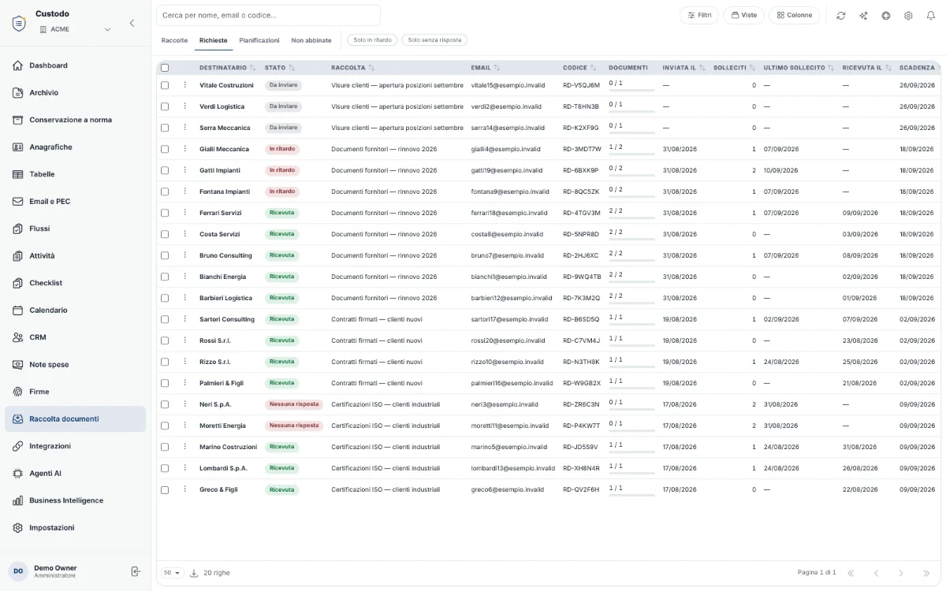
Task: Toggle the Solo senza risposta filter chip
Action: (434, 40)
